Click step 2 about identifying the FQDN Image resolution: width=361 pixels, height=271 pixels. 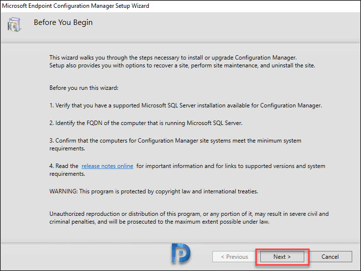click(x=146, y=123)
